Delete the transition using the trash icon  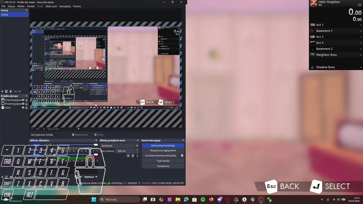click(133, 156)
